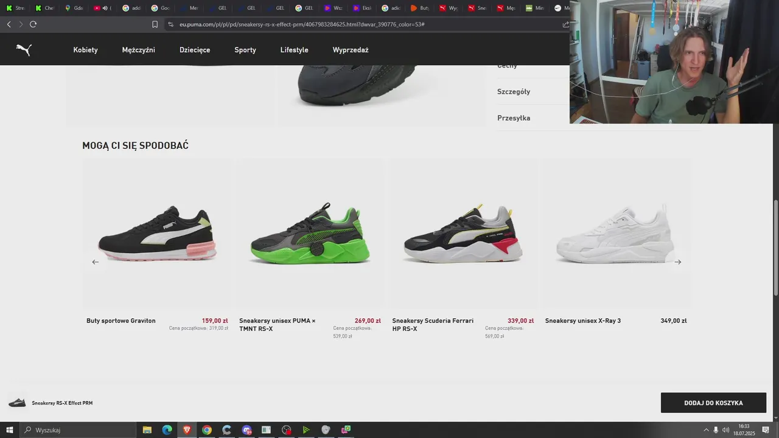Switch to the 'Min' browser tab
779x438 pixels.
535,8
